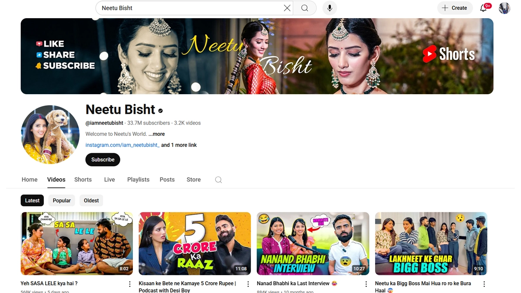The image size is (521, 293).
Task: Open the notifications bell
Action: click(x=483, y=8)
